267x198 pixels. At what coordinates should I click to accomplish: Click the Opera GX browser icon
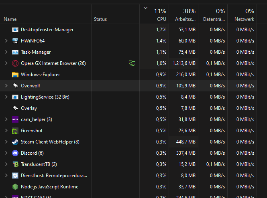15,63
